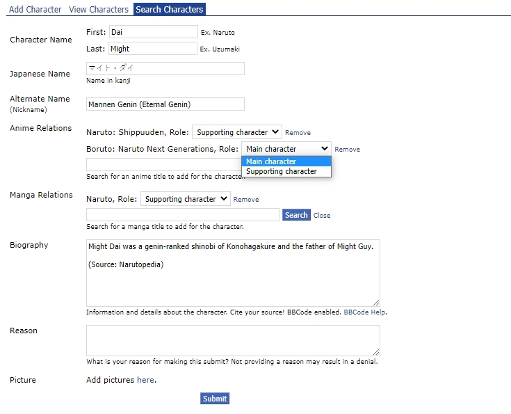
Task: Submit the character form
Action: pyautogui.click(x=214, y=399)
